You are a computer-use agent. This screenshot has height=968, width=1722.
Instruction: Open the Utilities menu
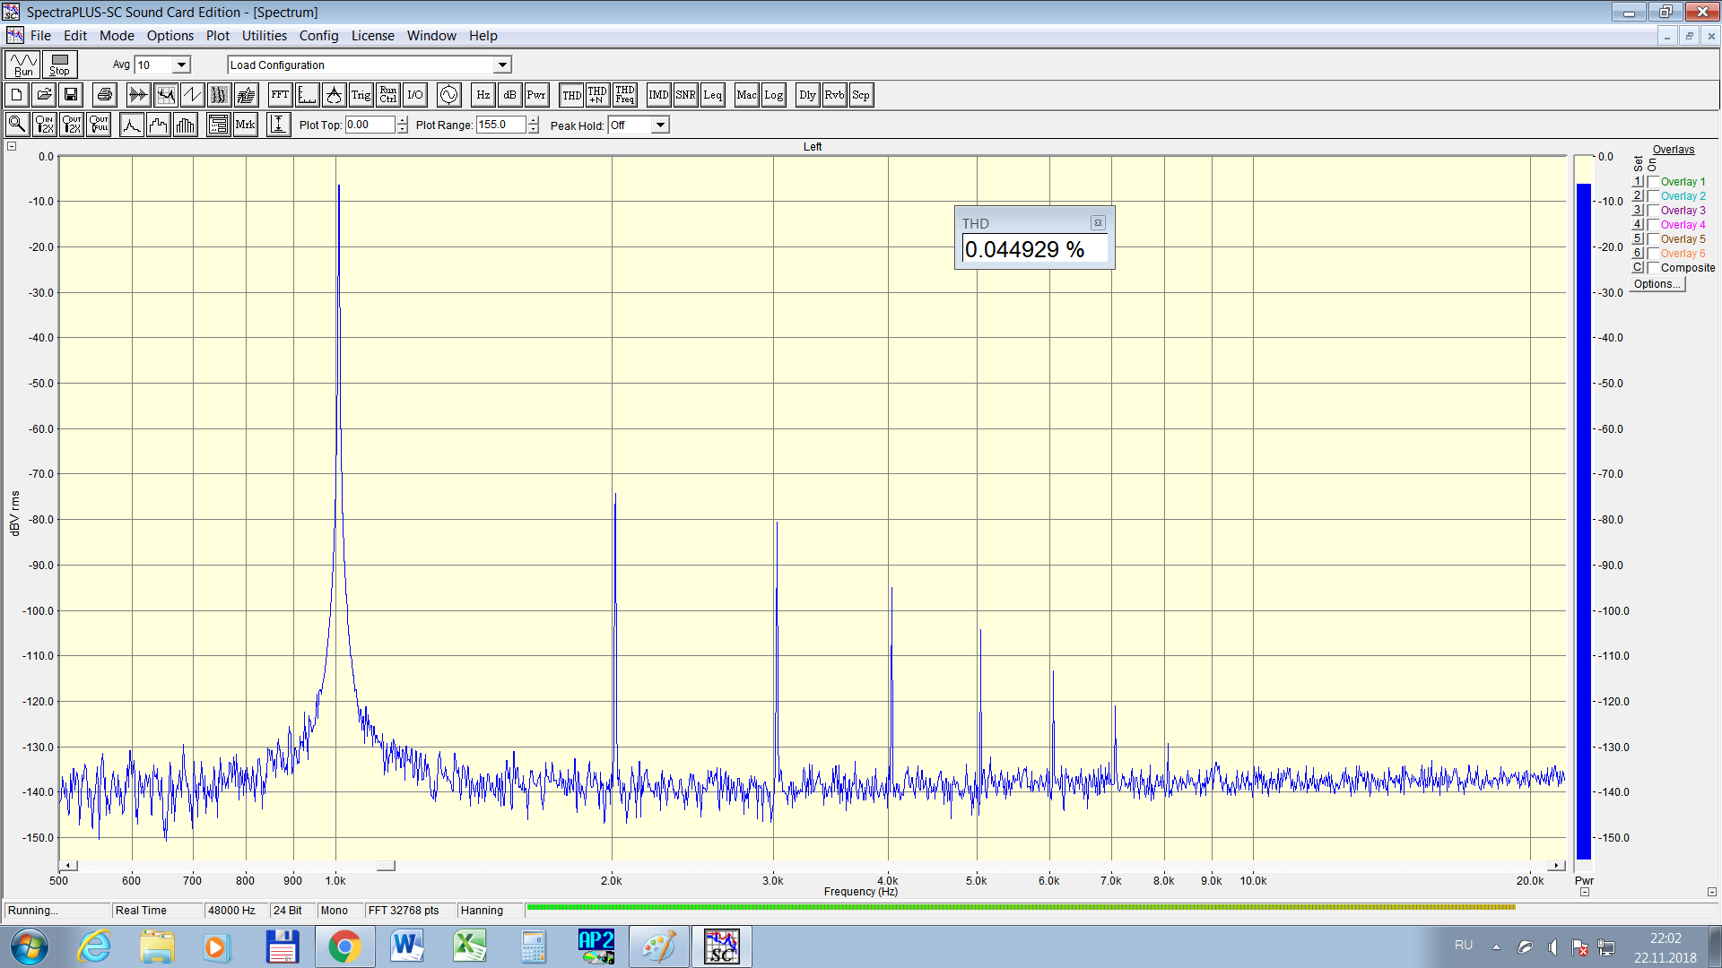click(264, 36)
